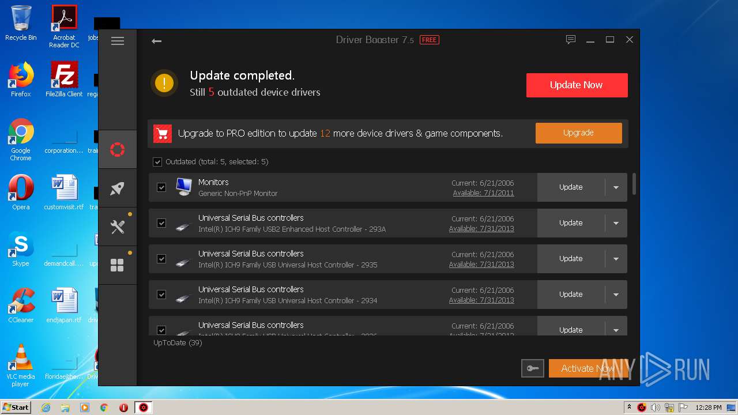Open Available: 7/31/2013 link for controller 2934

[x=481, y=300]
